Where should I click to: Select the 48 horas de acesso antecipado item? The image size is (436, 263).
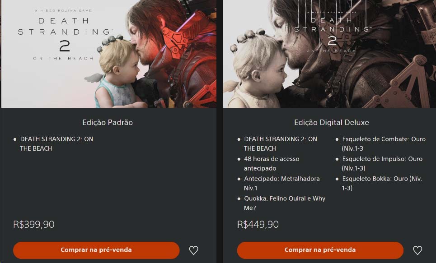(x=272, y=164)
